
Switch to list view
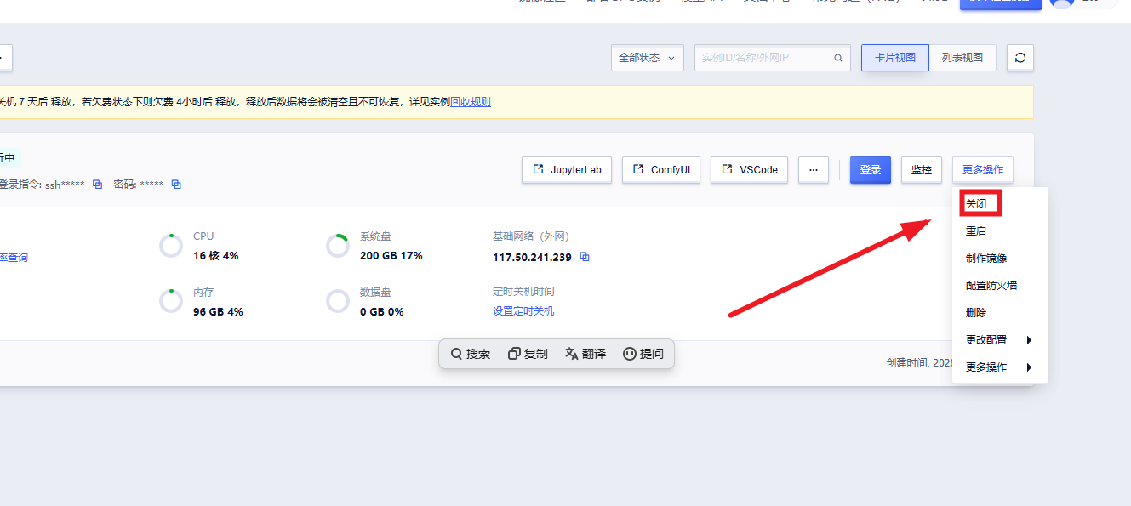962,58
